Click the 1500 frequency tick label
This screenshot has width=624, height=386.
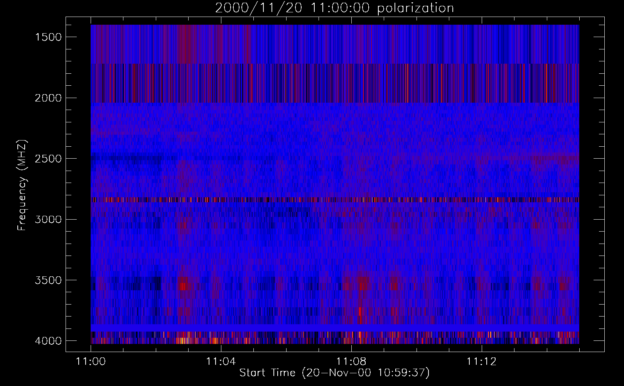(x=48, y=37)
